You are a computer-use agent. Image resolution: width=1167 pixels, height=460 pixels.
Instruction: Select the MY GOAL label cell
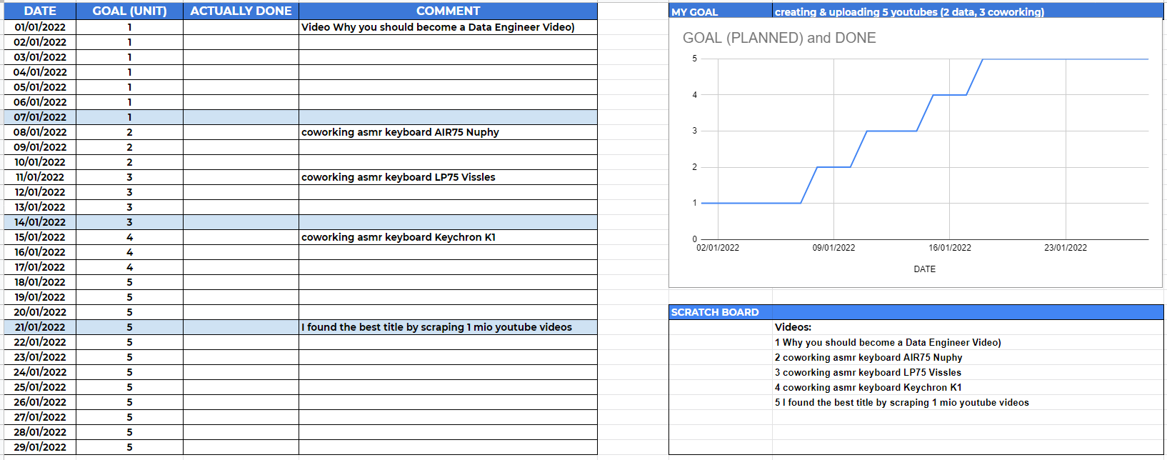pos(721,11)
